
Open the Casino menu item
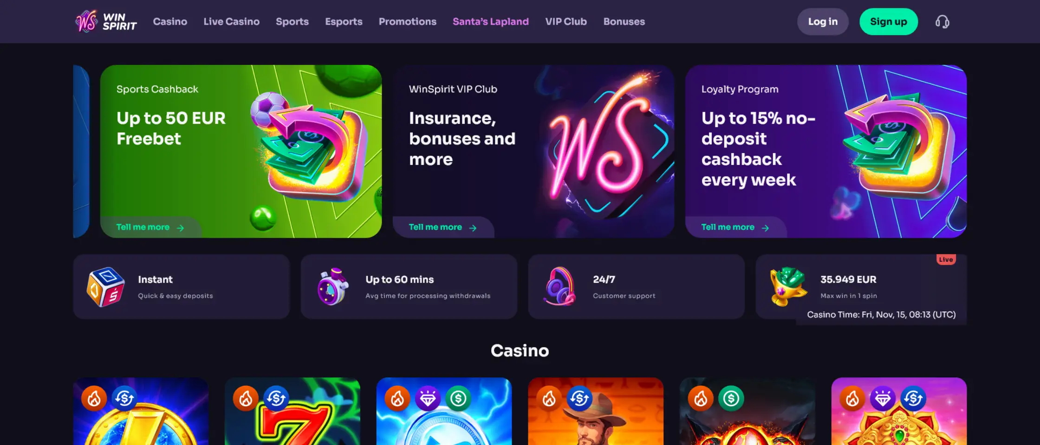[x=170, y=22]
